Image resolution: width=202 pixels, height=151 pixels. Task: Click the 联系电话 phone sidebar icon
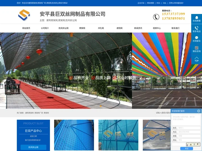coord(196,29)
